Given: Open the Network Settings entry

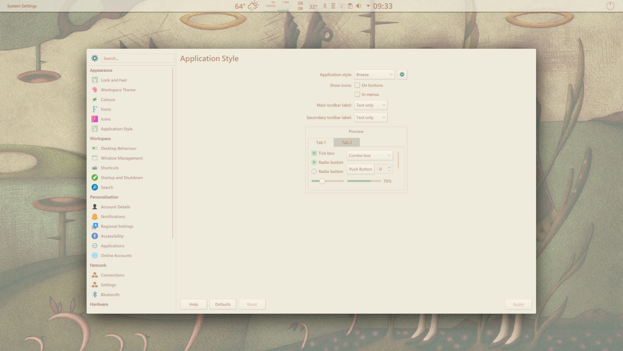Looking at the screenshot, I should [x=131, y=285].
